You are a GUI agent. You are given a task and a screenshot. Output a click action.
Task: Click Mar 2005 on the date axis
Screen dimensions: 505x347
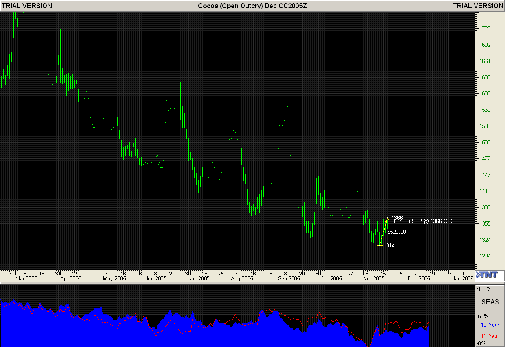coord(26,279)
